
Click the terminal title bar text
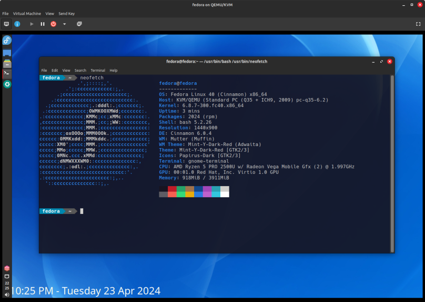tap(217, 62)
